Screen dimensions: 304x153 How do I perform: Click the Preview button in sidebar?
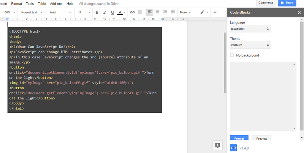pos(262,138)
